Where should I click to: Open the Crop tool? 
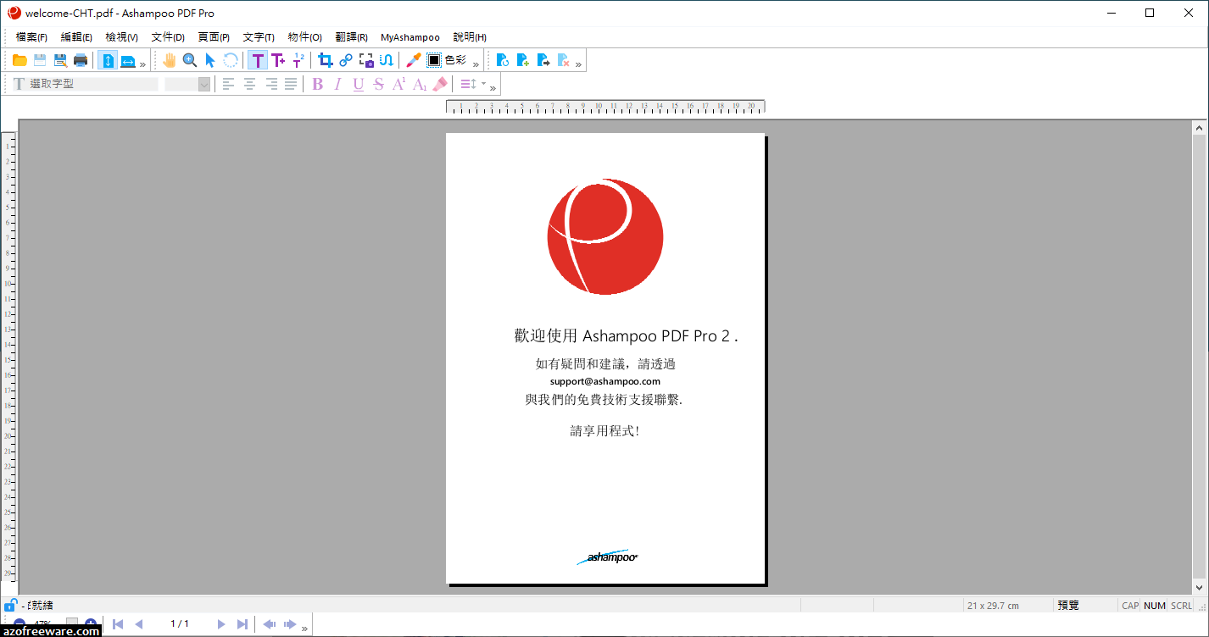point(325,60)
